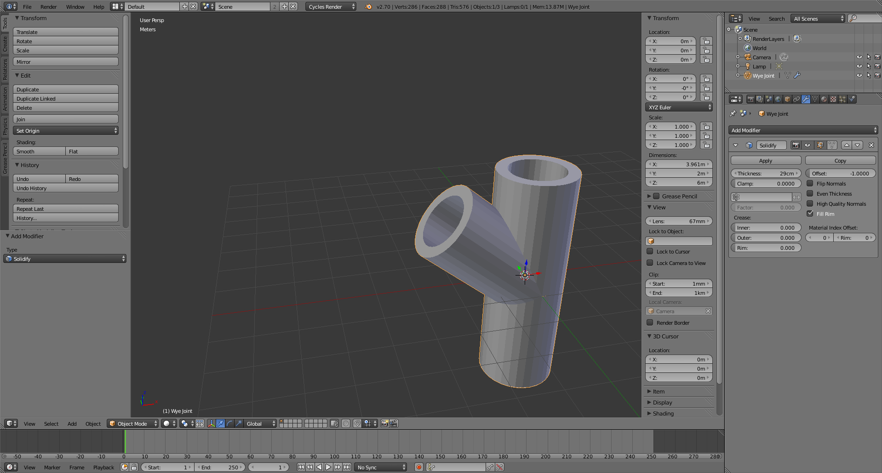Enable the Flip Normals checkbox

pyautogui.click(x=810, y=183)
